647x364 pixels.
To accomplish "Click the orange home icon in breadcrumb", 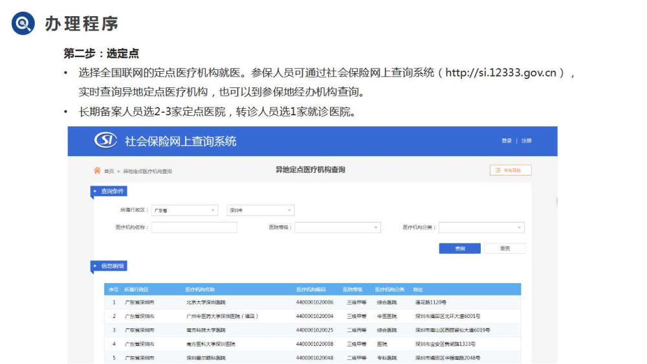I will [97, 170].
